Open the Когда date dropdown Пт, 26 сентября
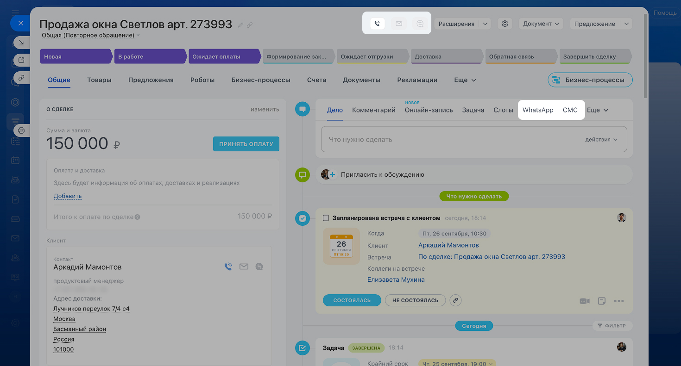The width and height of the screenshot is (681, 366). (455, 234)
